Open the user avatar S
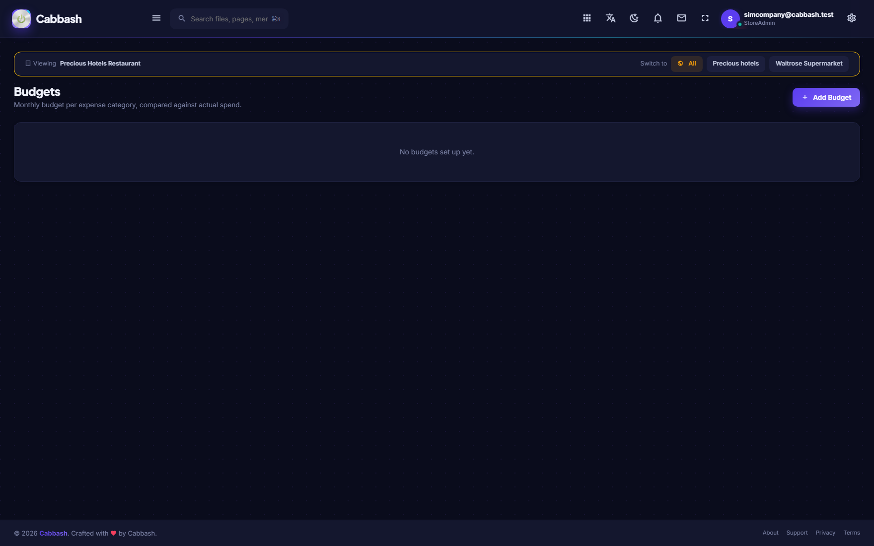The height and width of the screenshot is (546, 874). click(730, 19)
